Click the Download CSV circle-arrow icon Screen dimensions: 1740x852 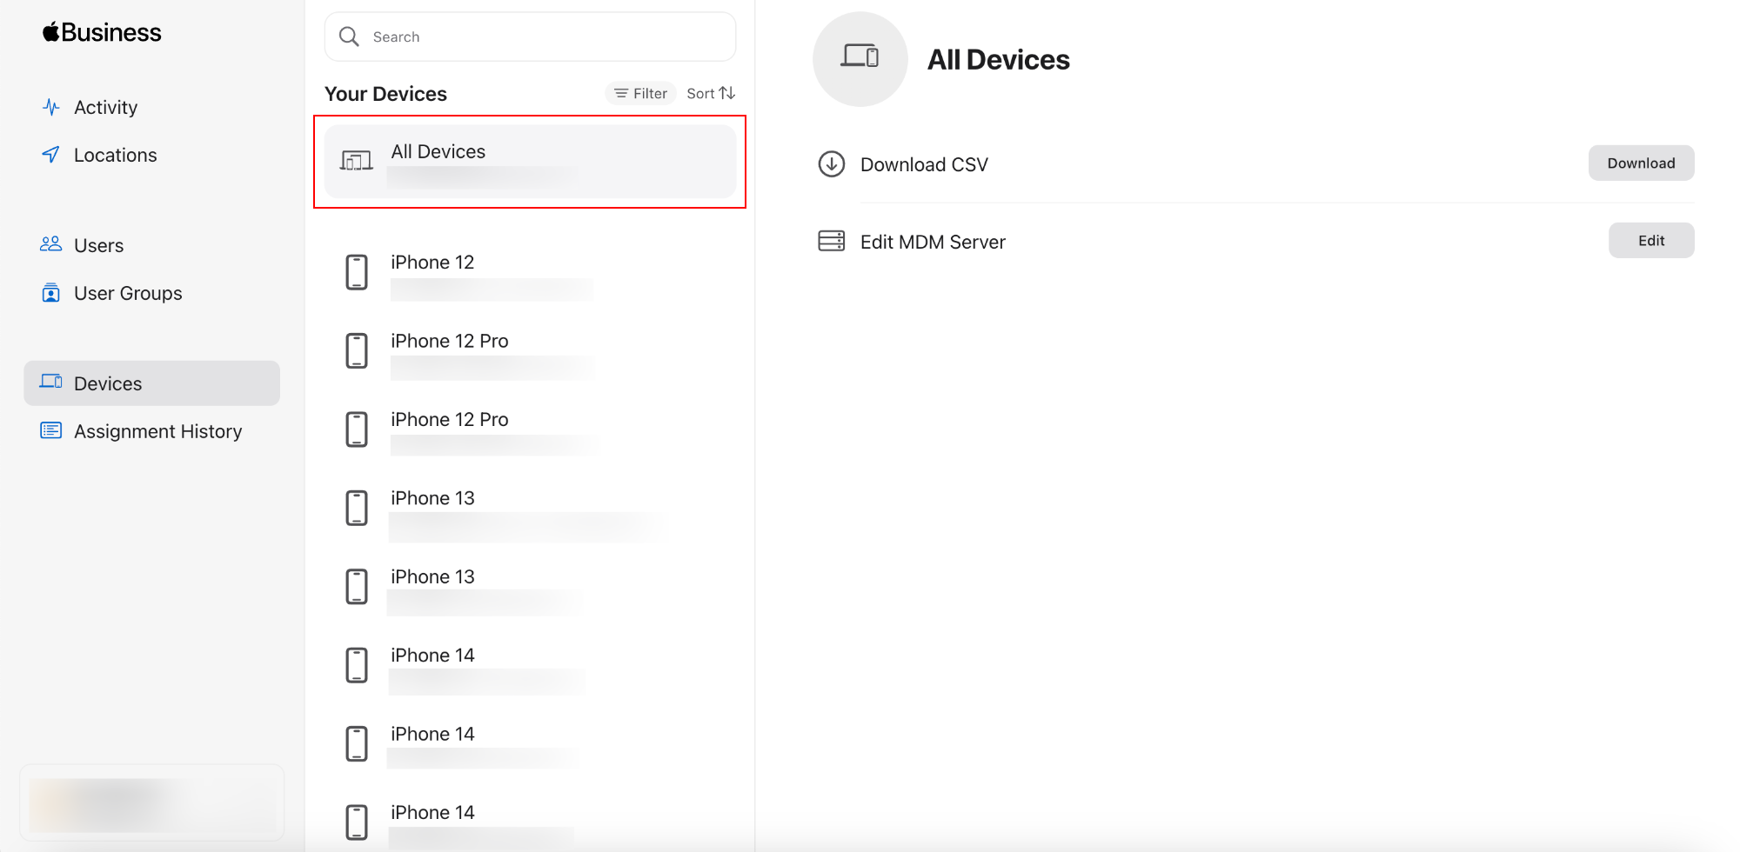click(x=832, y=164)
